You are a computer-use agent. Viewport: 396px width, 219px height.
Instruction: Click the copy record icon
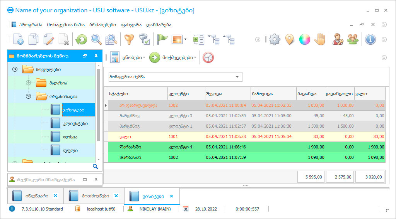33,39
